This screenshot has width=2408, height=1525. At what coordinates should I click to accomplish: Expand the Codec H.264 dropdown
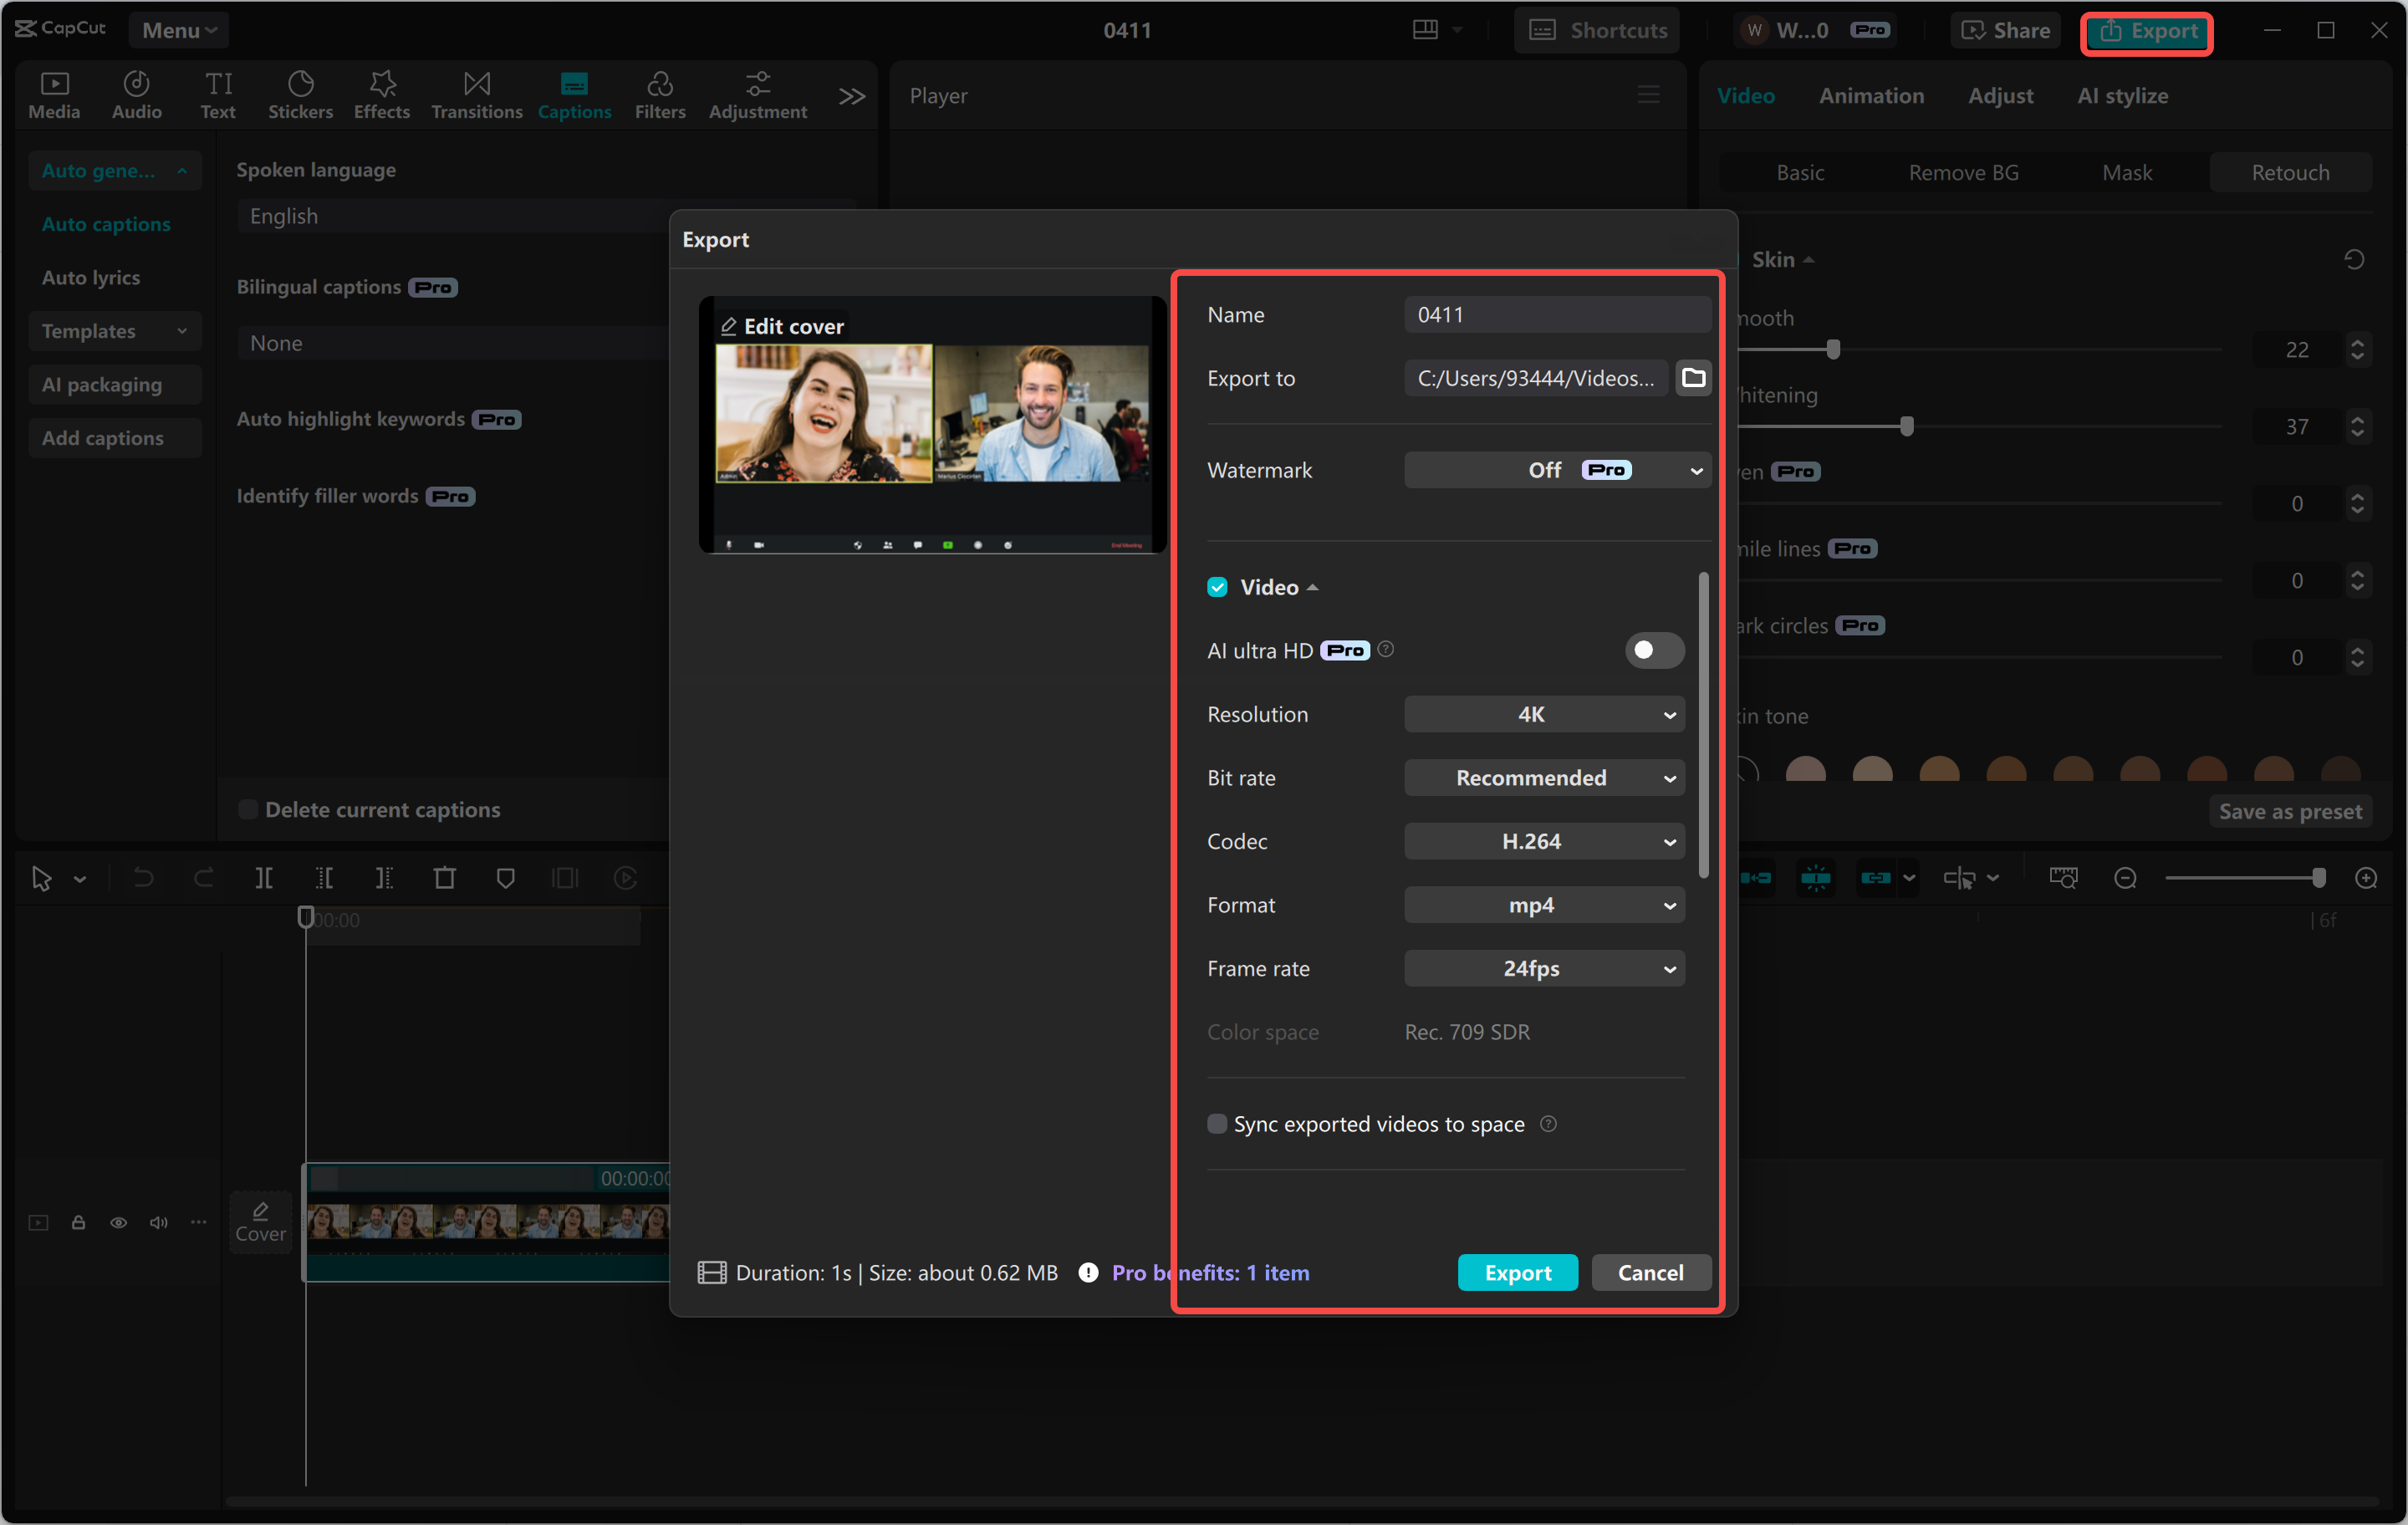tap(1543, 841)
